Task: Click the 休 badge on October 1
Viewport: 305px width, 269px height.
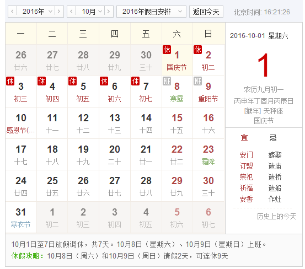Action: pos(167,50)
